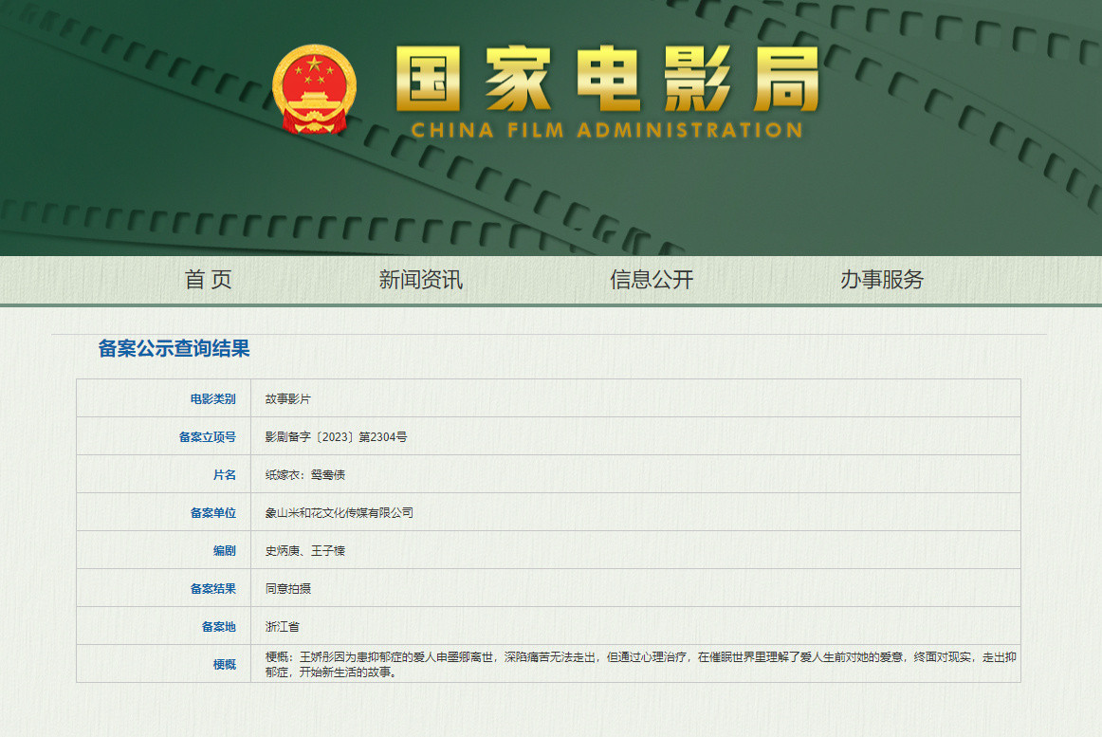Click the 国家电影局 gold title
The height and width of the screenshot is (737, 1102).
coord(607,80)
